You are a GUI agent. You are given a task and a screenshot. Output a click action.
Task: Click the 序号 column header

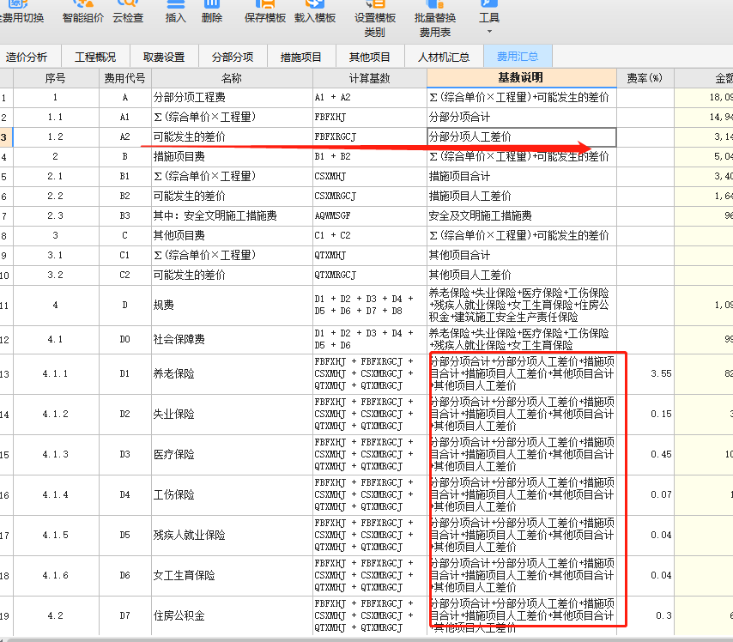tap(56, 78)
